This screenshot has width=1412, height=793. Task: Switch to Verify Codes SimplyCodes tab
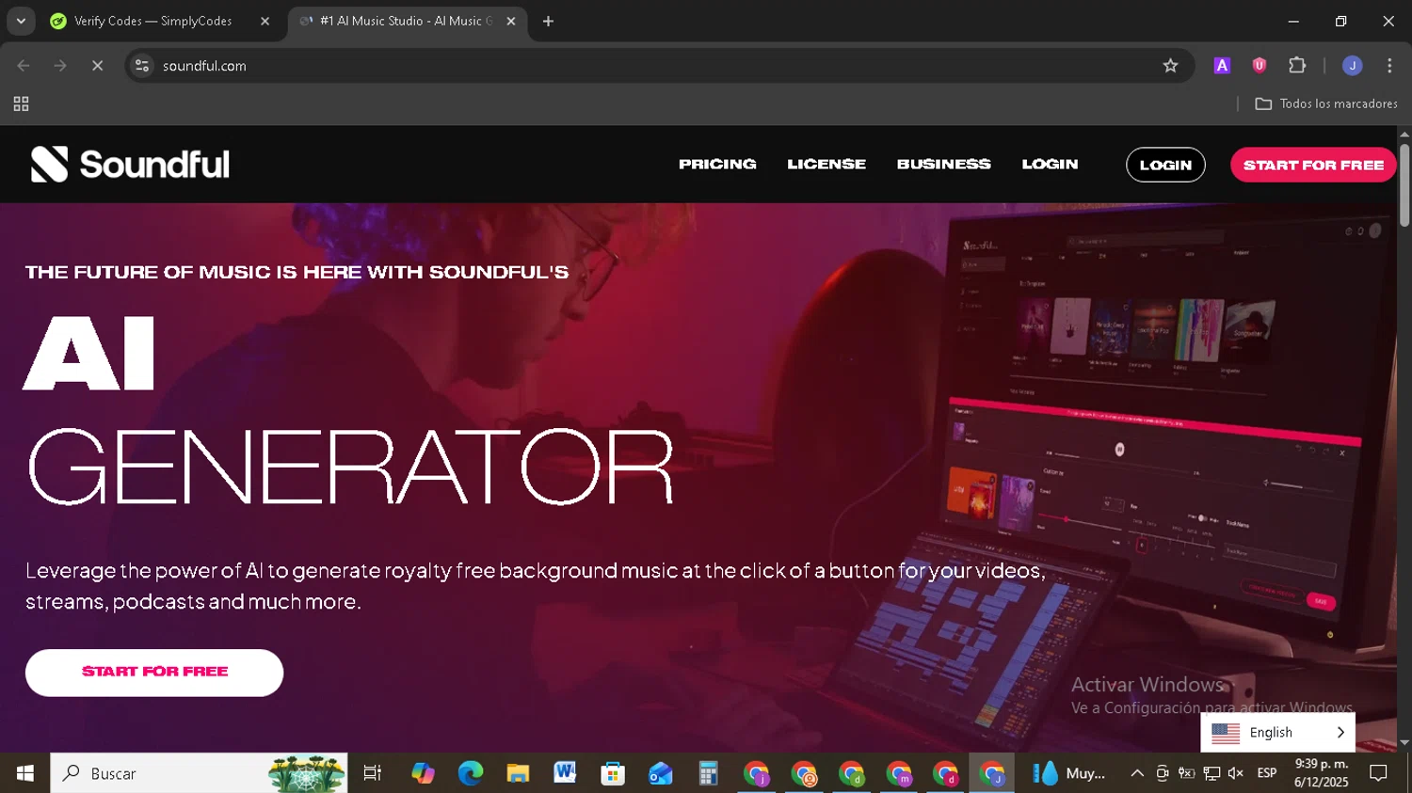tap(152, 21)
